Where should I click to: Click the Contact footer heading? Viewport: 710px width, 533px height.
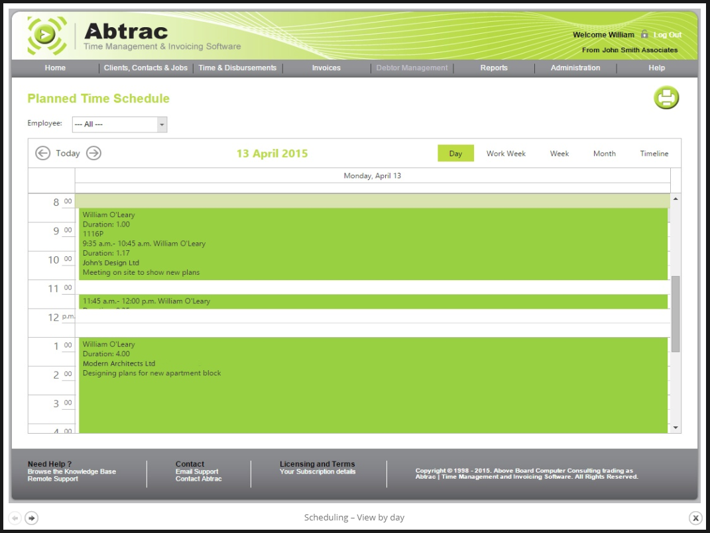(x=190, y=464)
